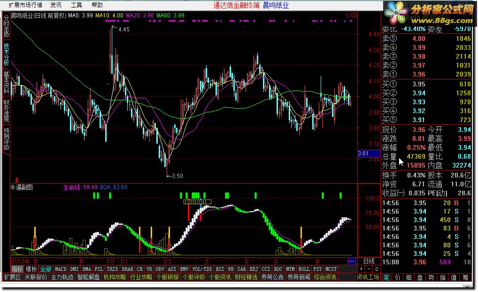Open the 工具 menu

(x=76, y=5)
